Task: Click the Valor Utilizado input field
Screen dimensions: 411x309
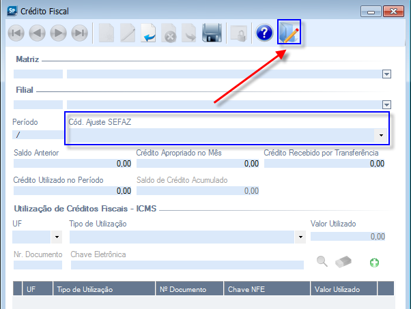Action: pyautogui.click(x=348, y=237)
